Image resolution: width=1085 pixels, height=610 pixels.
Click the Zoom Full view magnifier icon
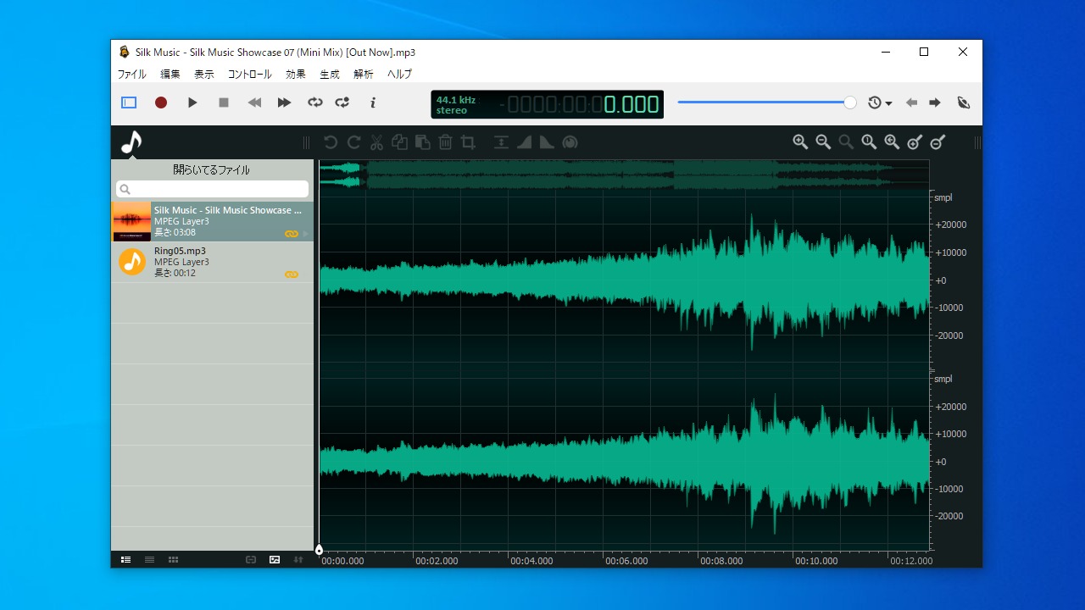click(x=892, y=142)
